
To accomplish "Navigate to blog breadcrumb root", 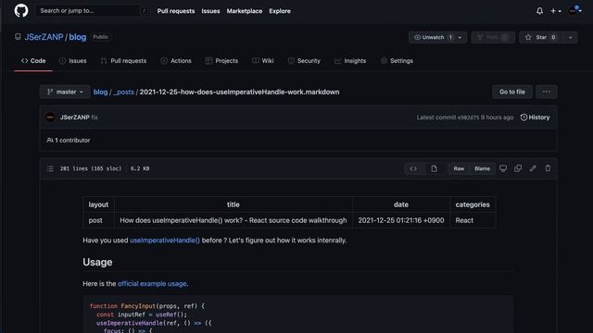I will [x=101, y=92].
